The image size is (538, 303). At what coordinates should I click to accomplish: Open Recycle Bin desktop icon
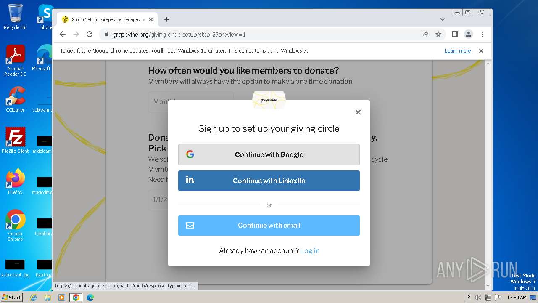click(15, 17)
